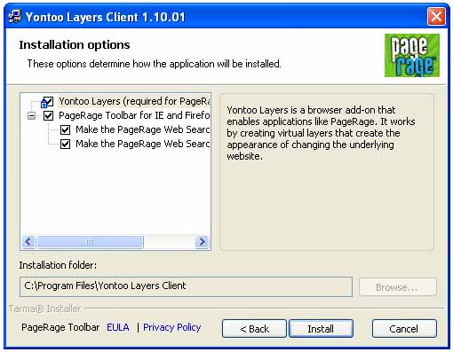Open the EULA link
Image resolution: width=453 pixels, height=352 pixels.
tap(118, 327)
